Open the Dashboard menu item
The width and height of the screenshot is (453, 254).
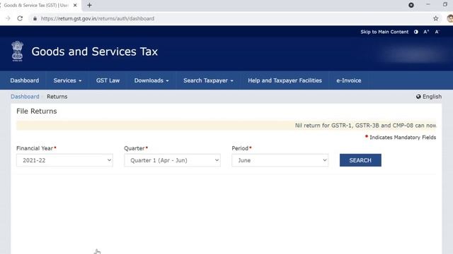point(25,80)
